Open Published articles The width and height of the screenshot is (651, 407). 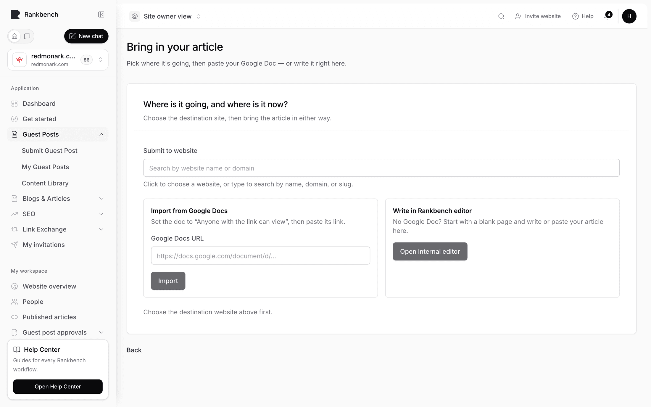tap(58, 317)
